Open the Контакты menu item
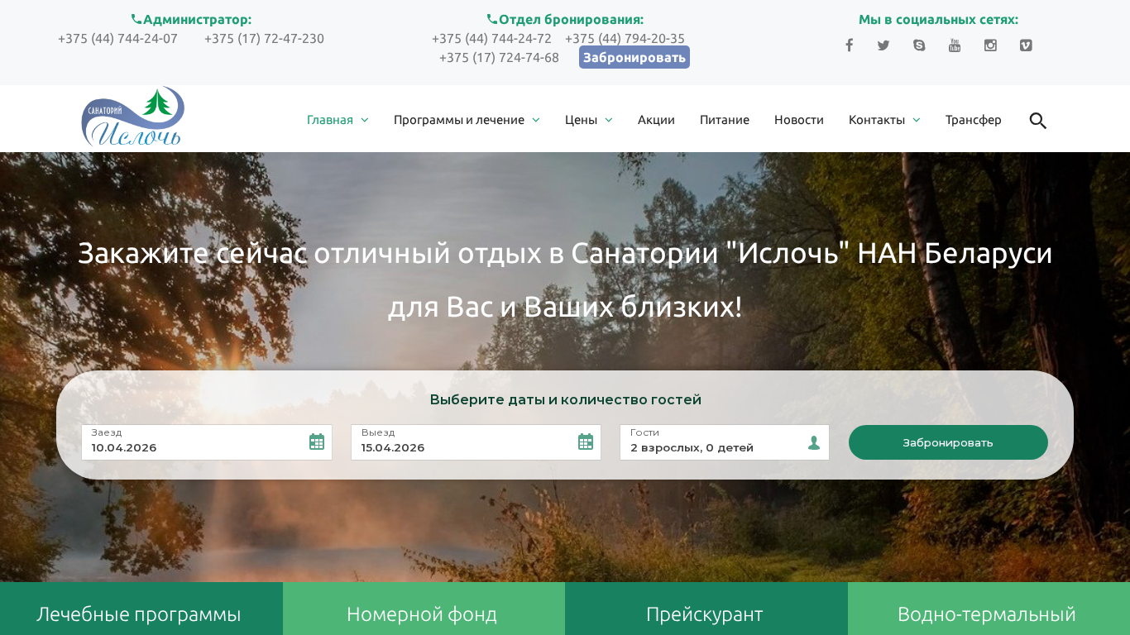The image size is (1130, 635). pos(877,120)
